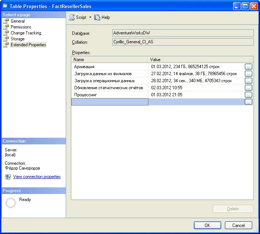
Task: Click value 01.03.2012, 234 ГБ, 865254125 строк
Action: point(185,67)
